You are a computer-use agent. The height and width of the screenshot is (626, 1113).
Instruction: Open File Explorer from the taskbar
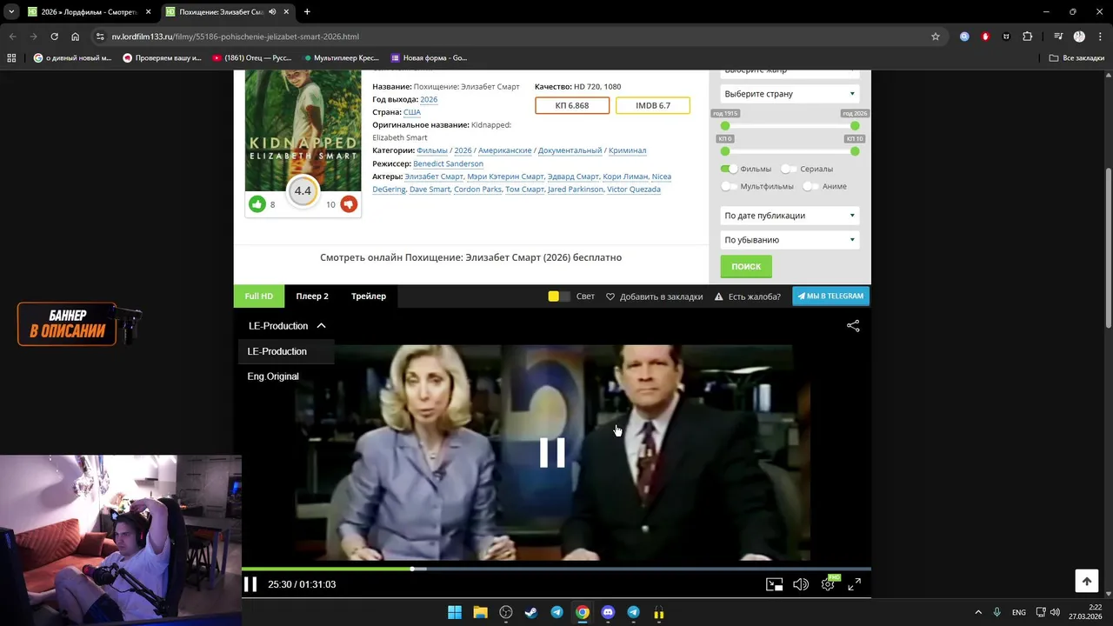(480, 612)
